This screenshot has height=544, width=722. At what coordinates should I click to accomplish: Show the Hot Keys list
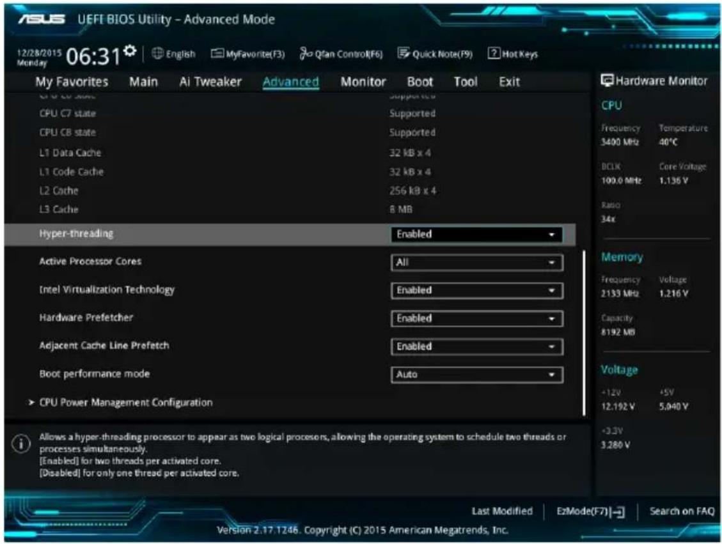tap(513, 54)
